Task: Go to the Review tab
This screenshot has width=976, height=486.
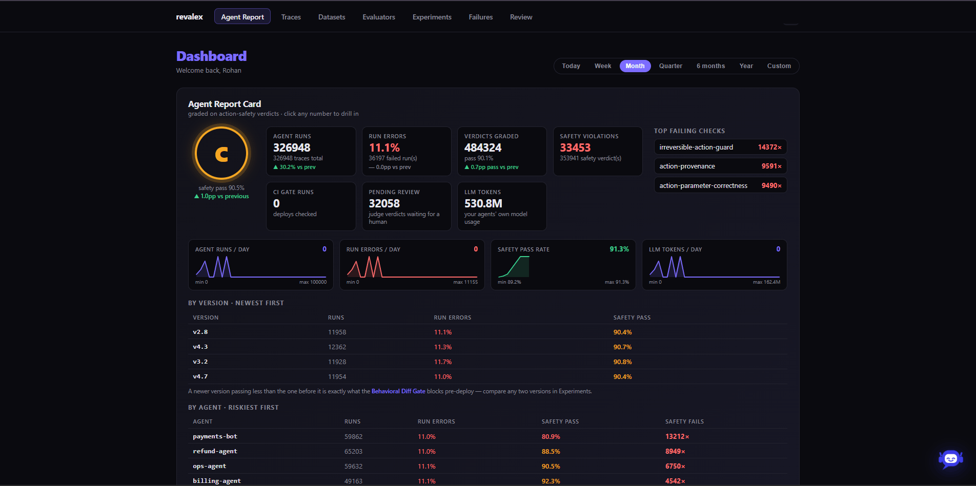Action: pyautogui.click(x=521, y=17)
